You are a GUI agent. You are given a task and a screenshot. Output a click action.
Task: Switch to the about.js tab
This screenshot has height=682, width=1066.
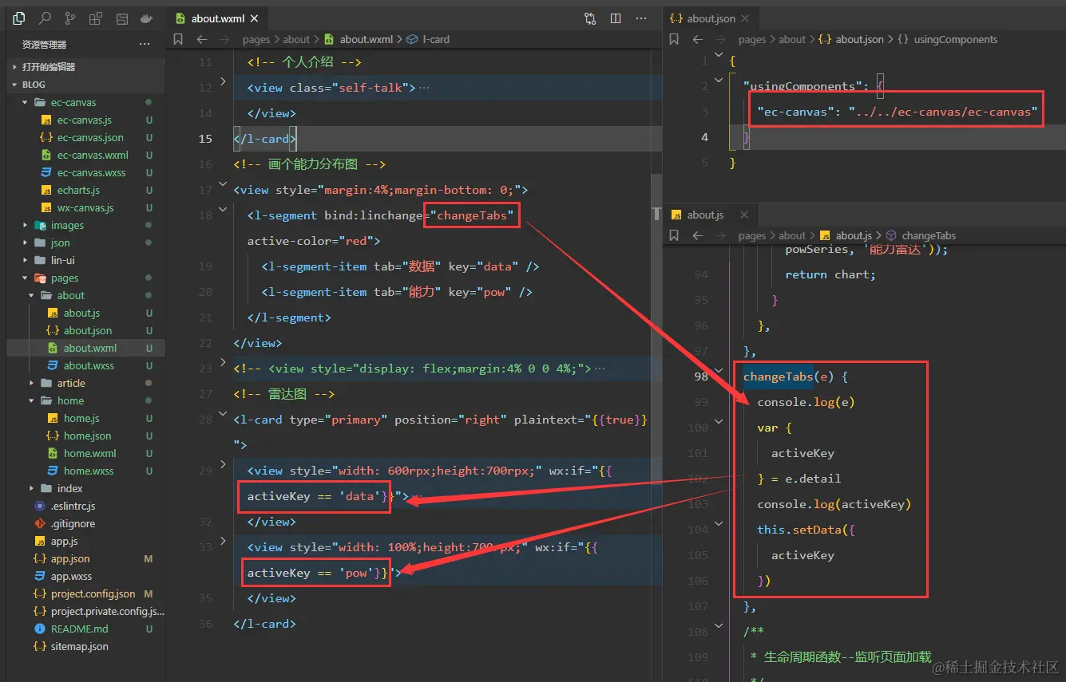click(x=705, y=215)
